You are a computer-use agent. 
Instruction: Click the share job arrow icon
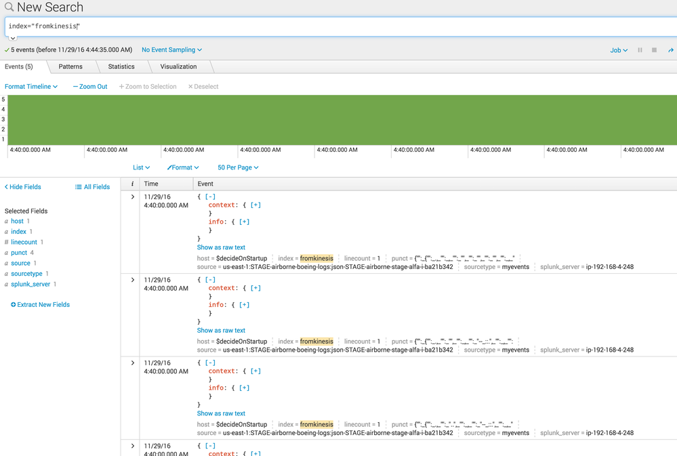[671, 50]
